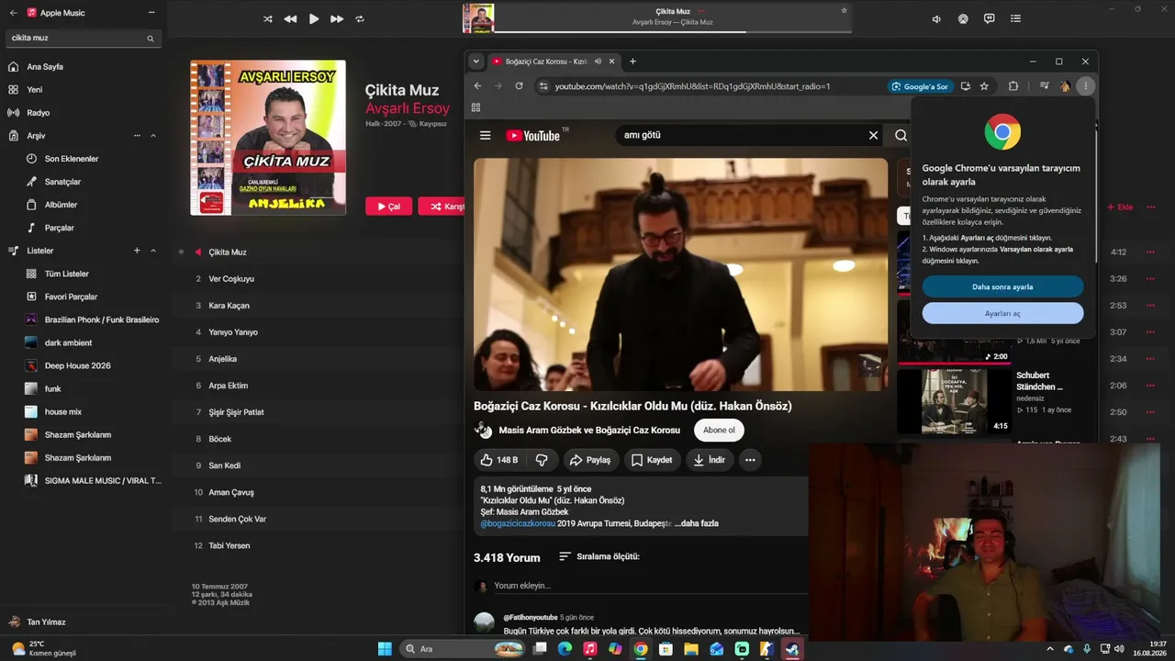Like the YouTube video (148 B)

pos(499,460)
